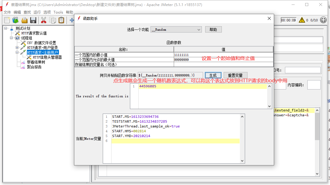Select the HTTP请求-注册用户 tree item

click(x=43, y=52)
